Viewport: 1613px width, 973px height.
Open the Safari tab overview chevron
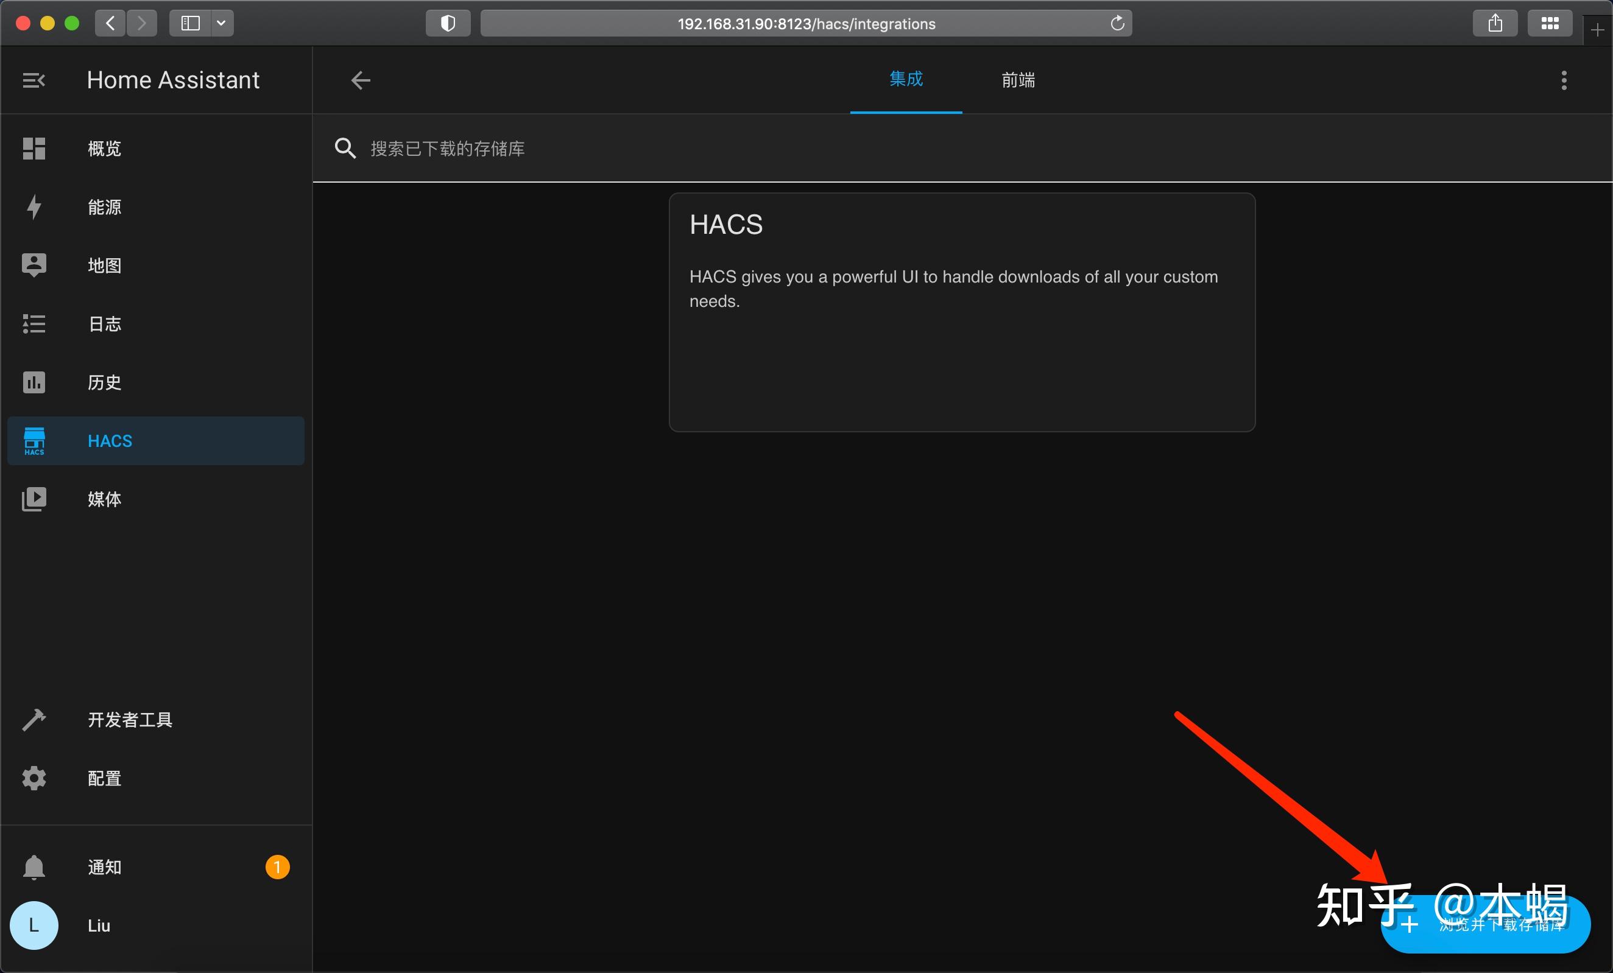(221, 23)
